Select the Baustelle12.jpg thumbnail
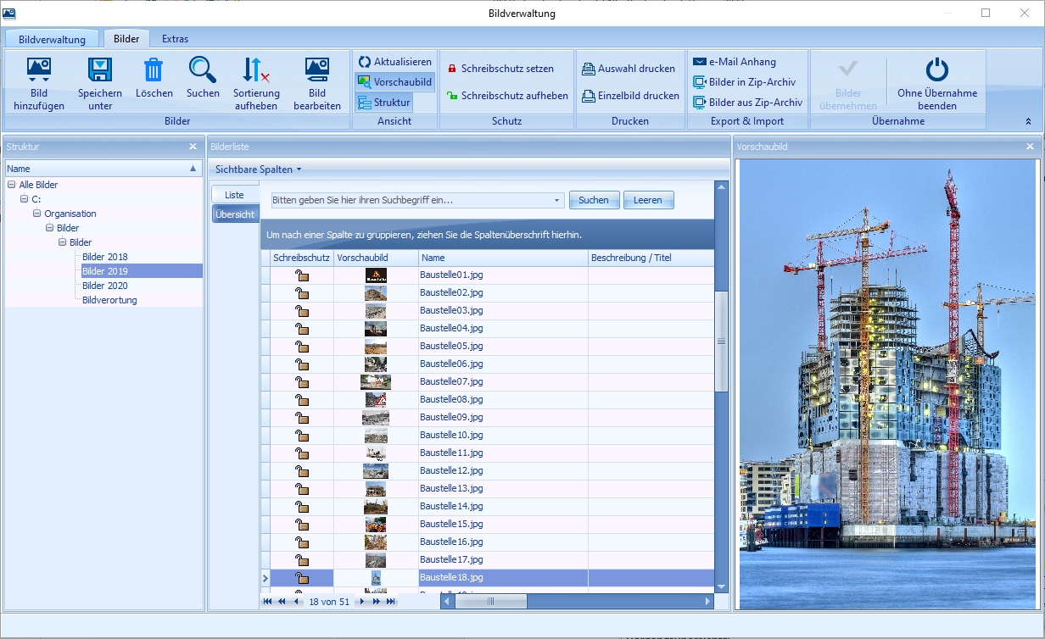Viewport: 1045px width, 639px height. [376, 471]
